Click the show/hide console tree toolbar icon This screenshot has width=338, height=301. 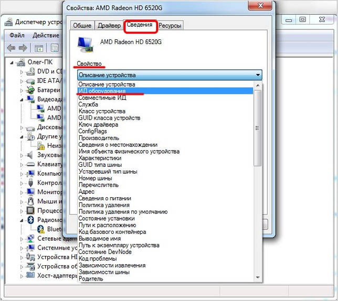(39, 48)
